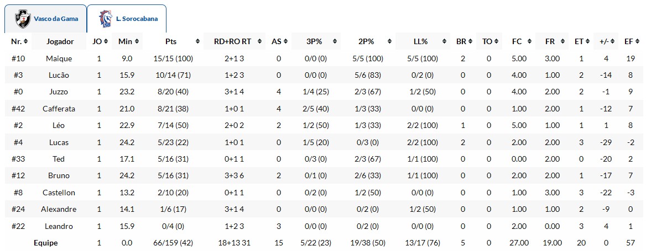Screen dimensions: 646x251
Task: Click the sort arrows next to LL%
Action: point(443,41)
